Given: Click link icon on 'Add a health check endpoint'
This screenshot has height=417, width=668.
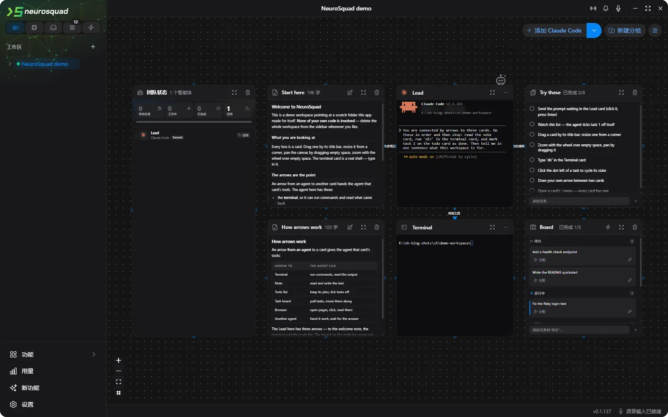Looking at the screenshot, I should pyautogui.click(x=630, y=260).
